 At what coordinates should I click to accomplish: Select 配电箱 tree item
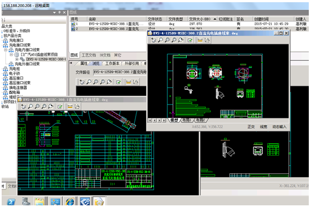[x=14, y=92]
